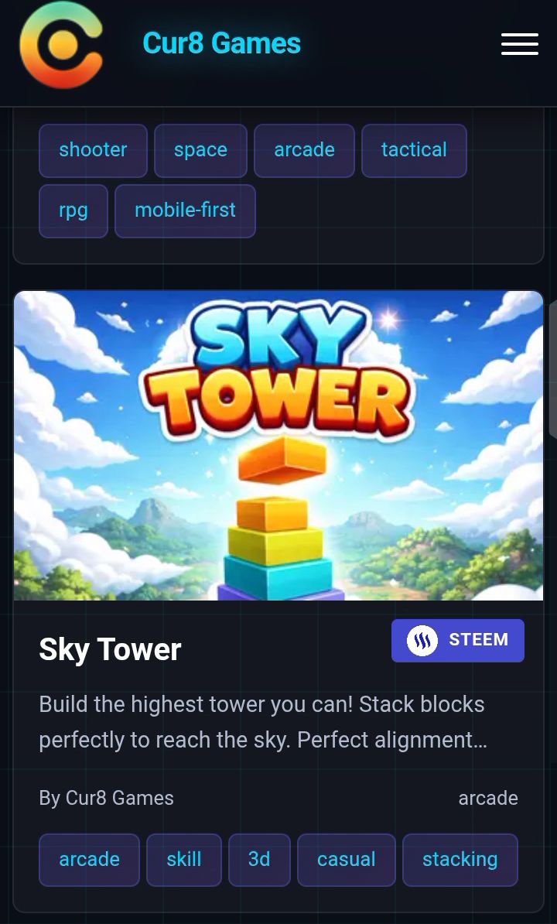Filter by the tactical tag

414,150
